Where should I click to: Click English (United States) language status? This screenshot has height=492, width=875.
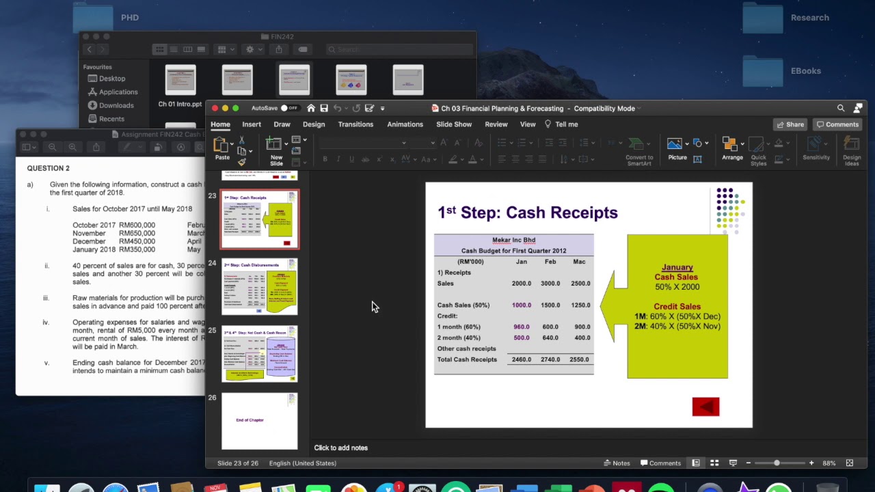pos(303,463)
